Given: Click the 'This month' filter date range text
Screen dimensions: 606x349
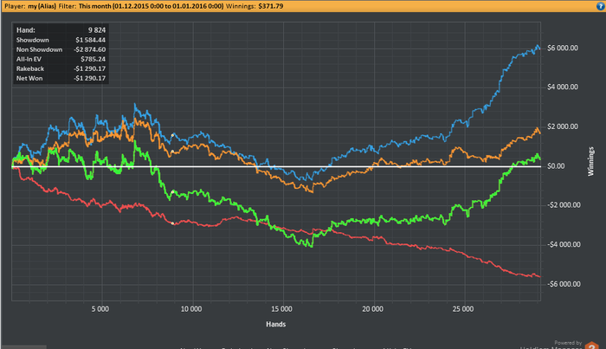Looking at the screenshot, I should [x=151, y=6].
